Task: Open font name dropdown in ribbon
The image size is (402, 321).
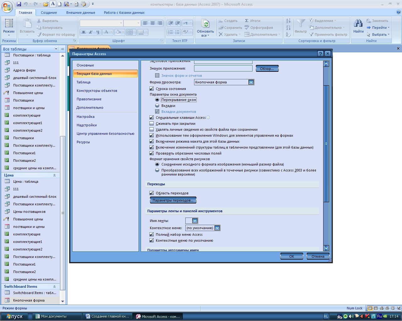Action: click(x=121, y=23)
